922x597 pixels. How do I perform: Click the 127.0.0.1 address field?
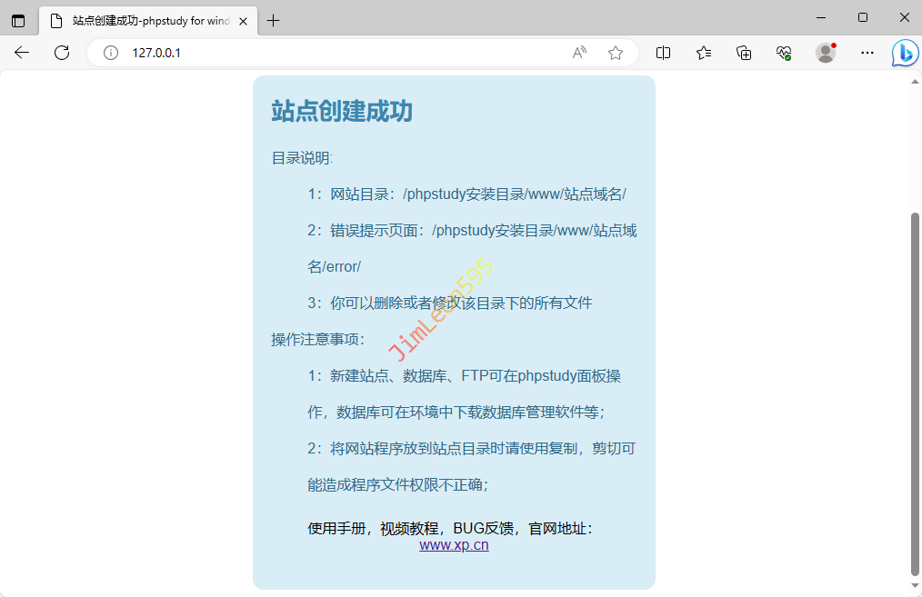tap(346, 53)
